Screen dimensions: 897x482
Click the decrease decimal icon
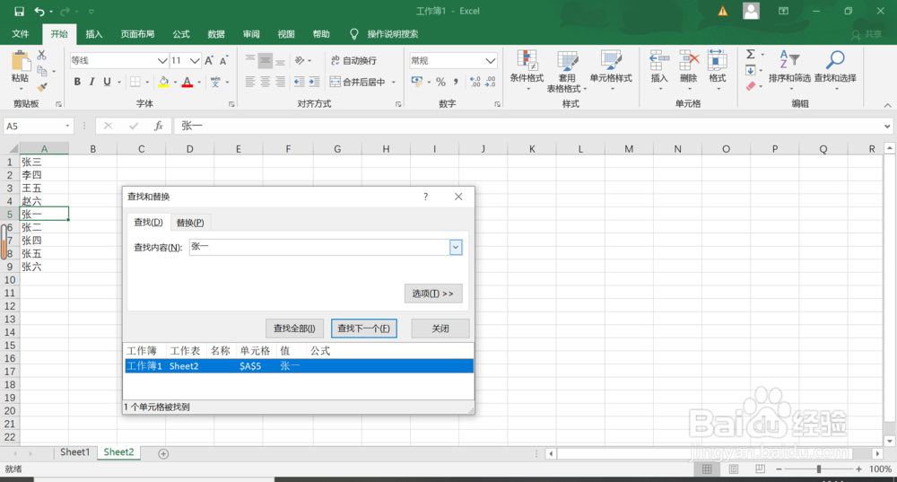[x=491, y=82]
